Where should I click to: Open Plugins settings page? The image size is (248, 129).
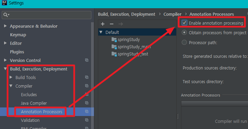(x=17, y=52)
